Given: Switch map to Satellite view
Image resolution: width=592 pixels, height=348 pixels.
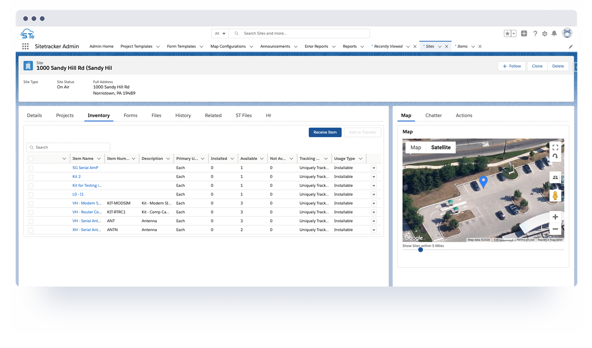Looking at the screenshot, I should point(441,147).
